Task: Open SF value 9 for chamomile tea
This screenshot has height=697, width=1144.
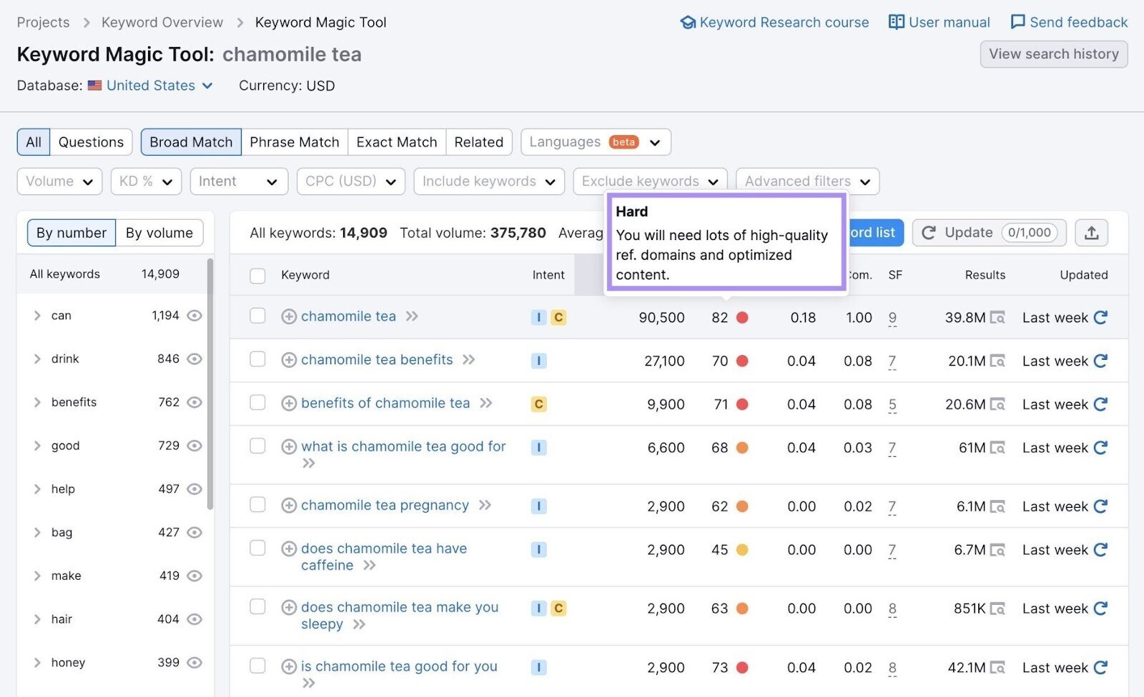Action: click(x=892, y=318)
